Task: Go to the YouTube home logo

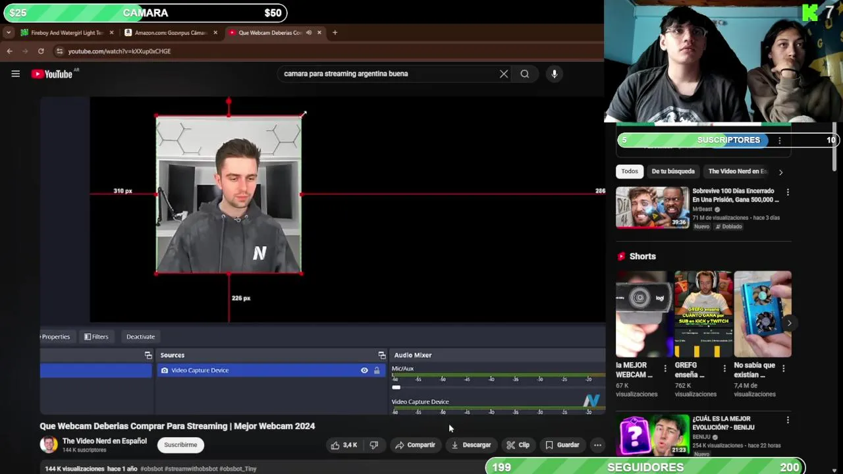Action: (x=52, y=74)
